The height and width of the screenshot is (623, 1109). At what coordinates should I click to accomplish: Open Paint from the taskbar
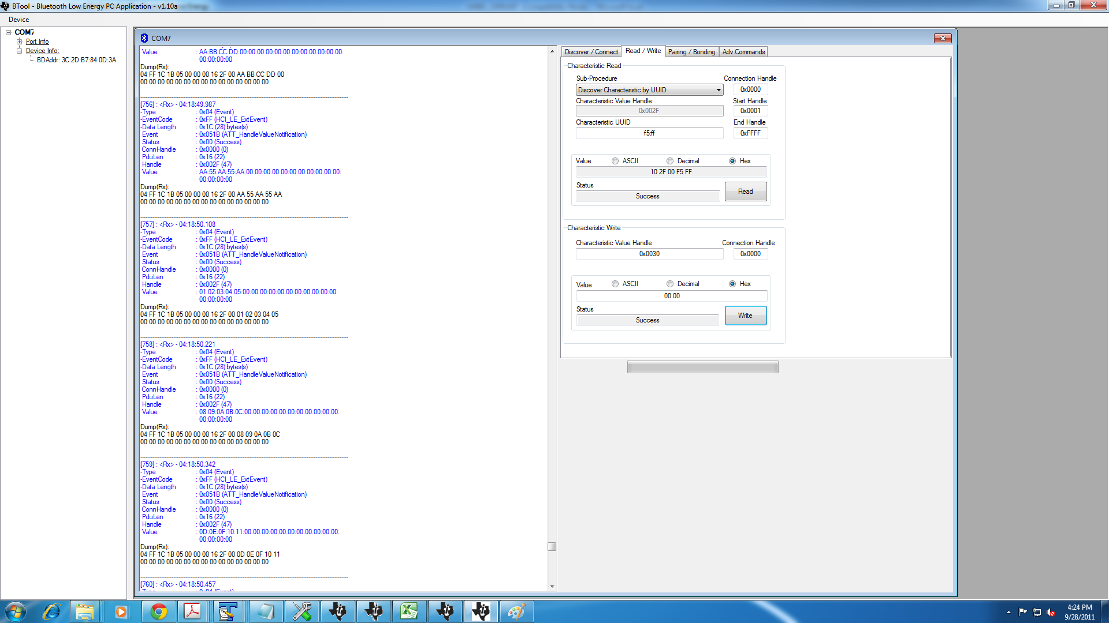pyautogui.click(x=516, y=611)
